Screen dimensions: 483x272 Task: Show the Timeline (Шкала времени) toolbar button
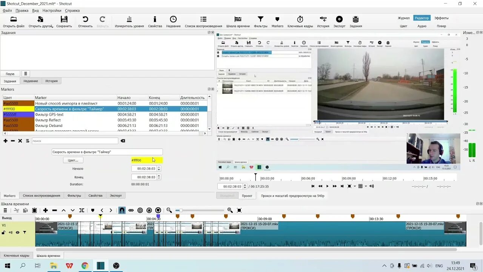(x=238, y=22)
